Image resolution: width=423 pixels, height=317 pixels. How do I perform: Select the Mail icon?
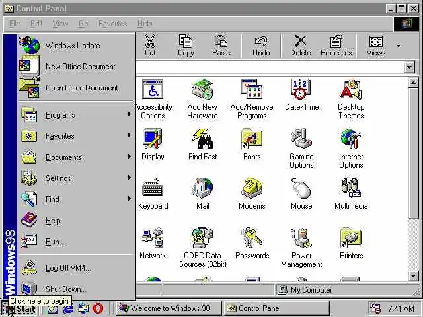point(202,194)
